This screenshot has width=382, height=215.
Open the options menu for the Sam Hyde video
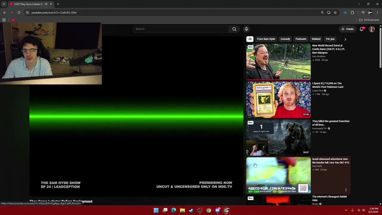[346, 190]
